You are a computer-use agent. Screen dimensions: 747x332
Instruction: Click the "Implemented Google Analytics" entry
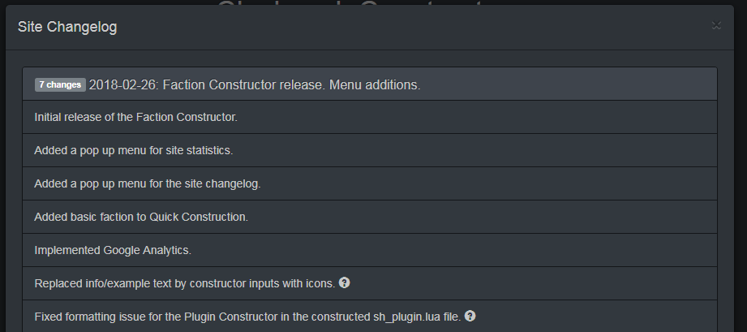pos(113,250)
